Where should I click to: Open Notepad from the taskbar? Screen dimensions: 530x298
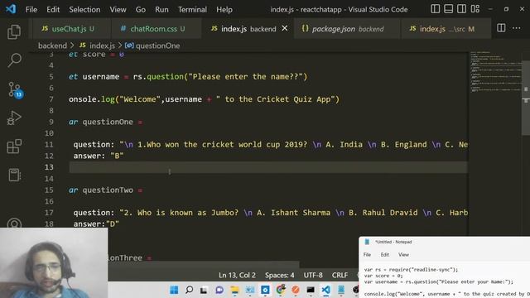pos(341,290)
